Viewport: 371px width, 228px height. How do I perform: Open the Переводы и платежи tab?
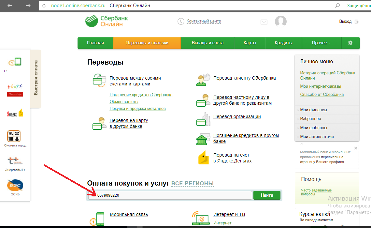147,43
